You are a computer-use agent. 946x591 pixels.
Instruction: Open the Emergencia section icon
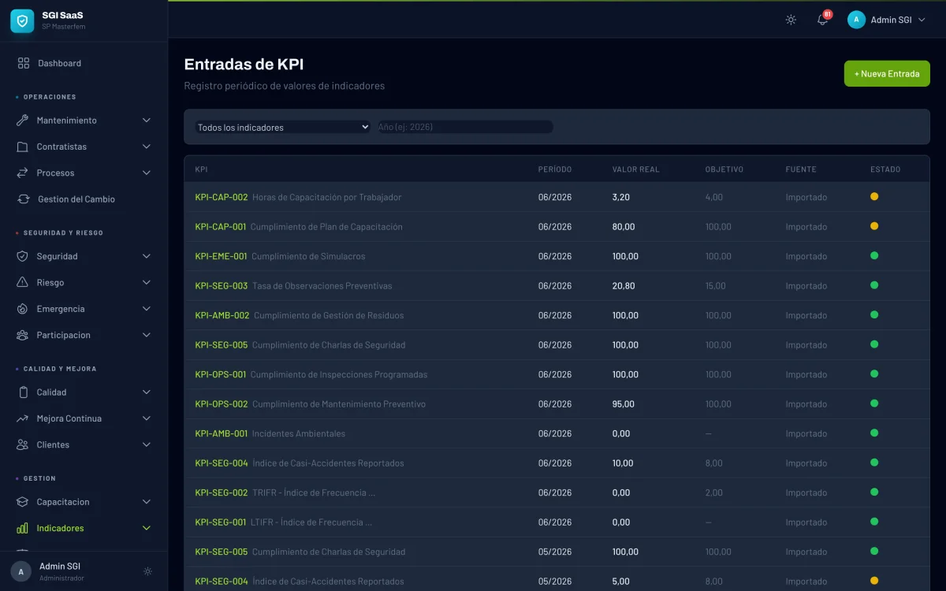(x=24, y=308)
